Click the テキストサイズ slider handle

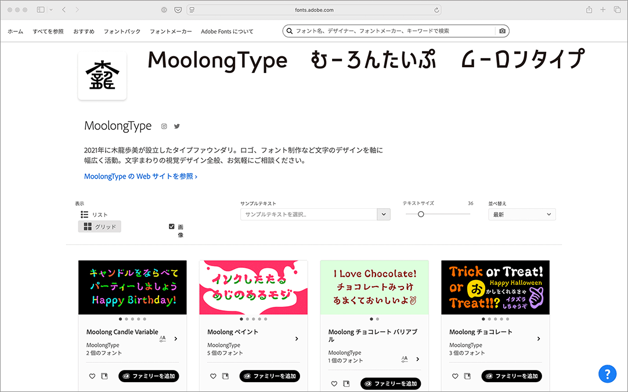421,215
